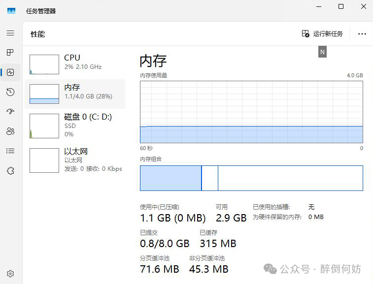This screenshot has height=284, width=373.
Task: Click the Task Manager title bar icon
Action: 11,11
